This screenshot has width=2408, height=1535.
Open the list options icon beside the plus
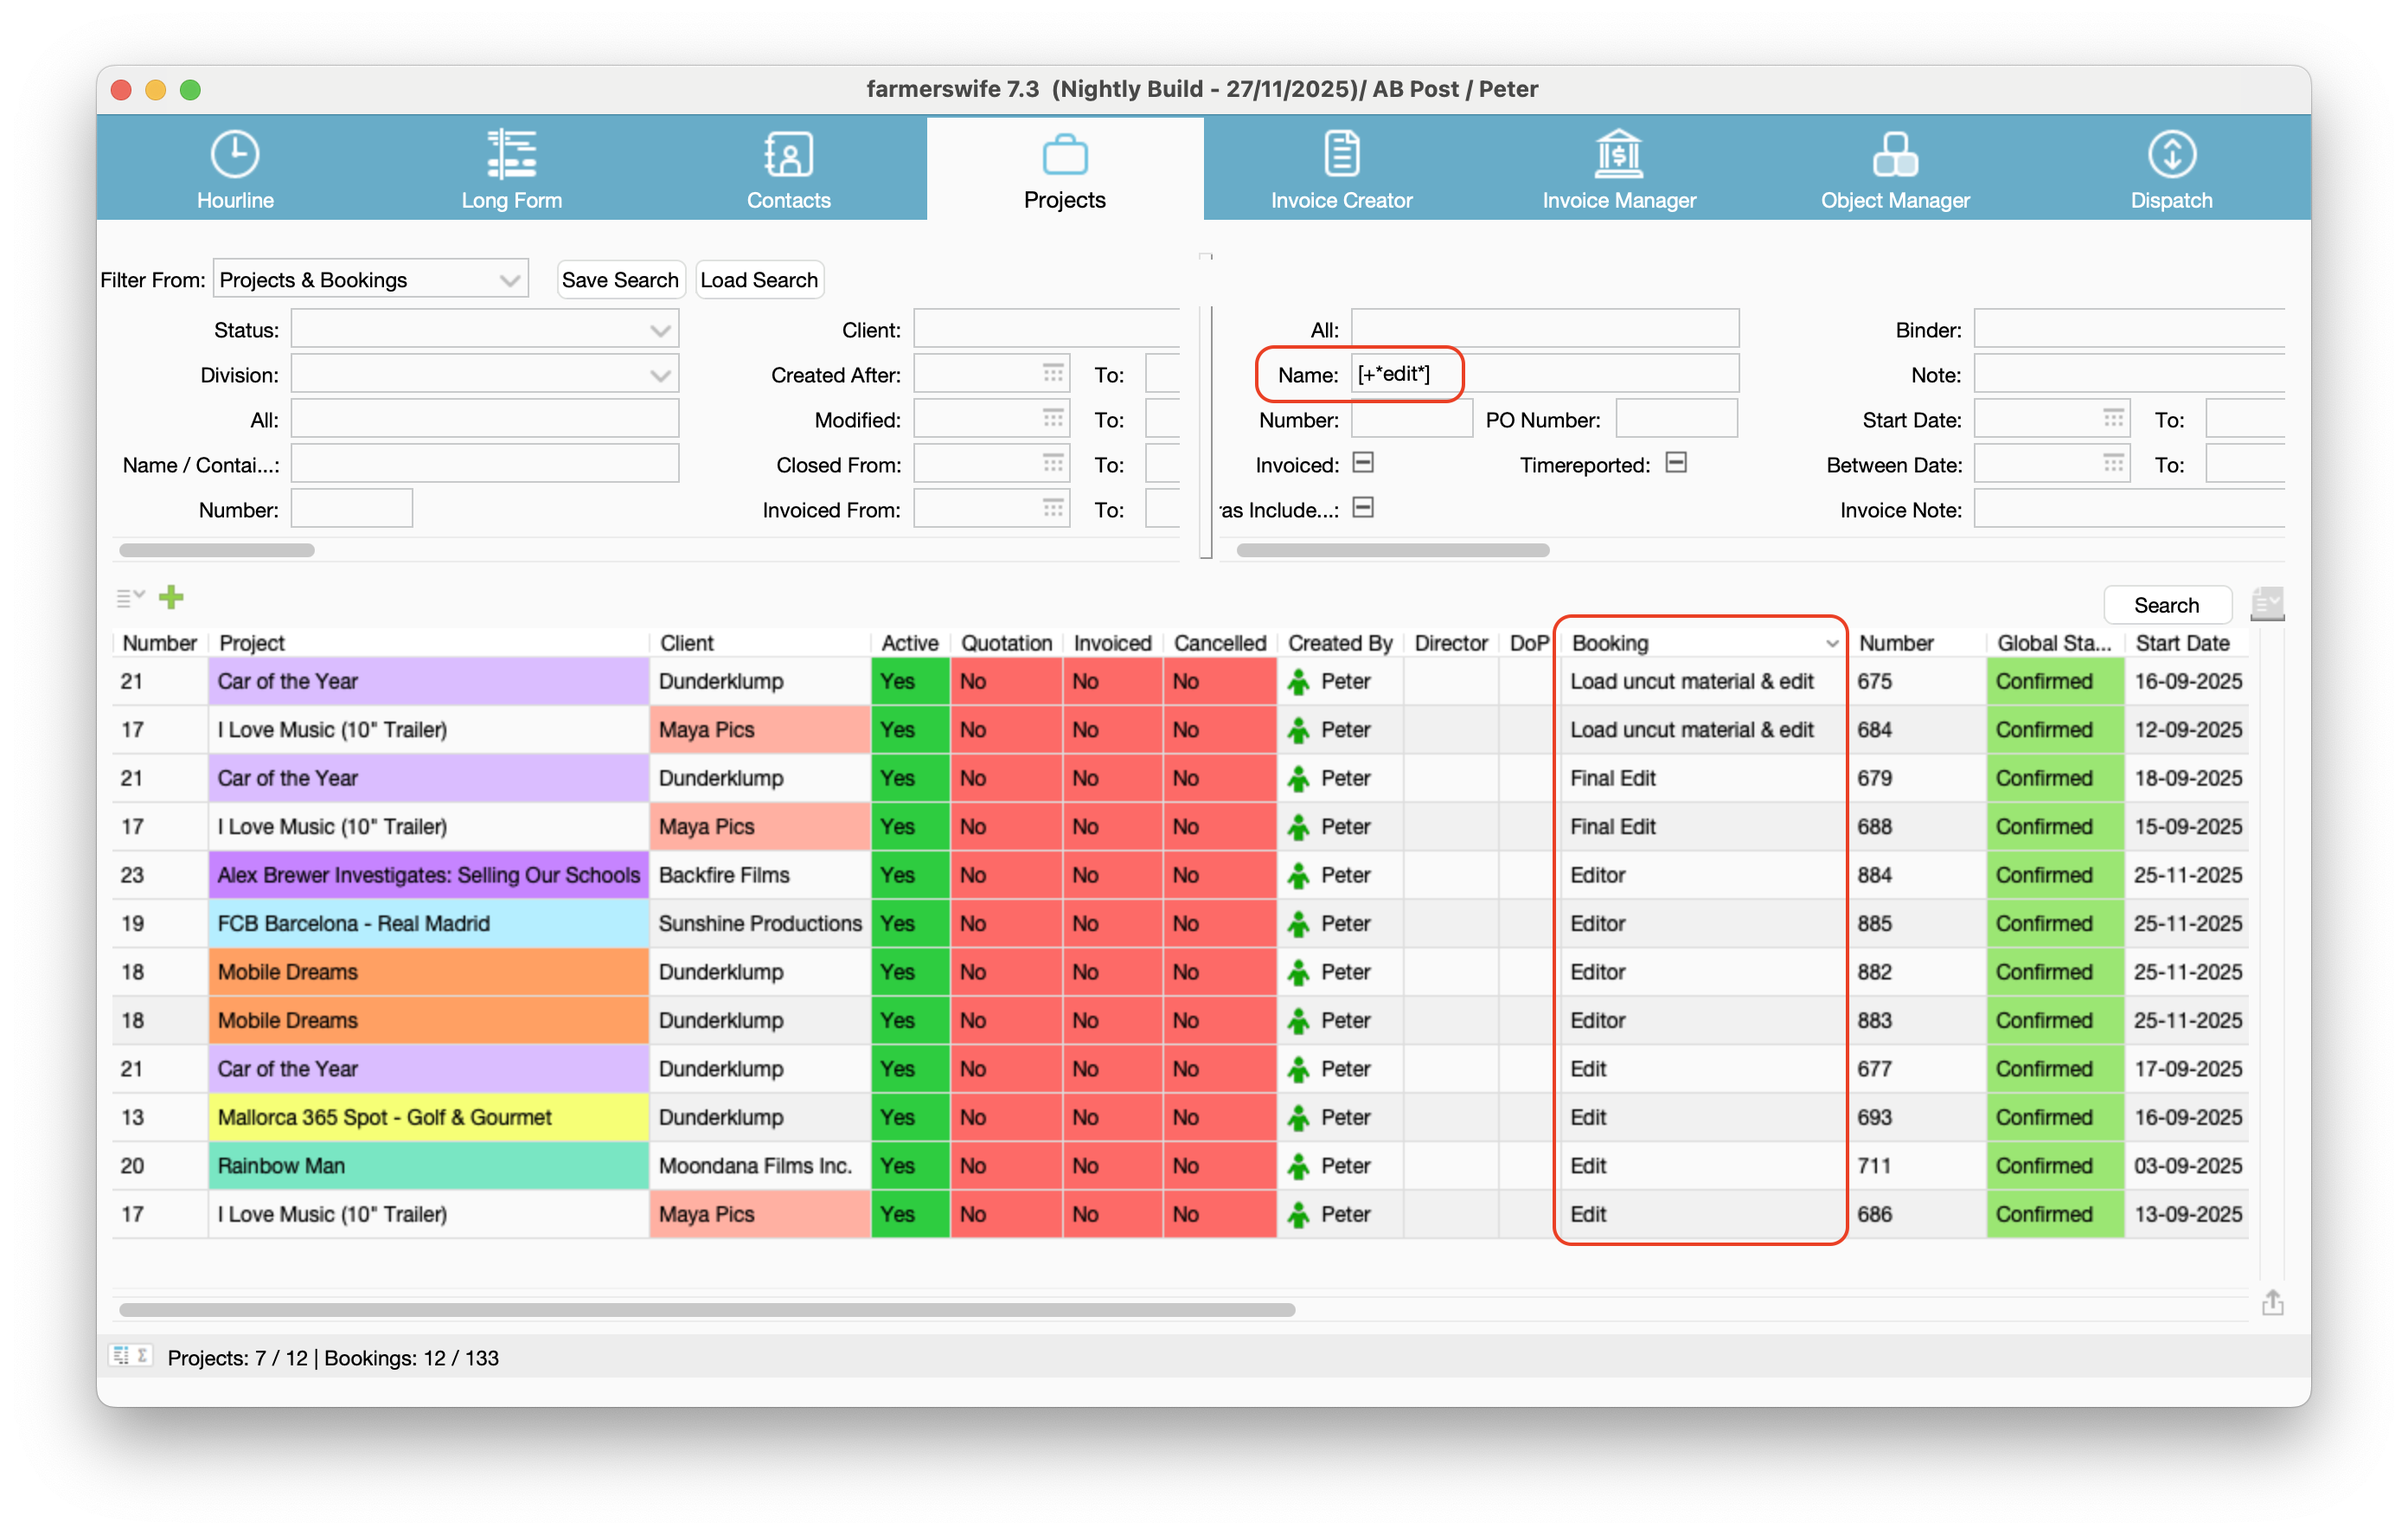click(x=129, y=597)
